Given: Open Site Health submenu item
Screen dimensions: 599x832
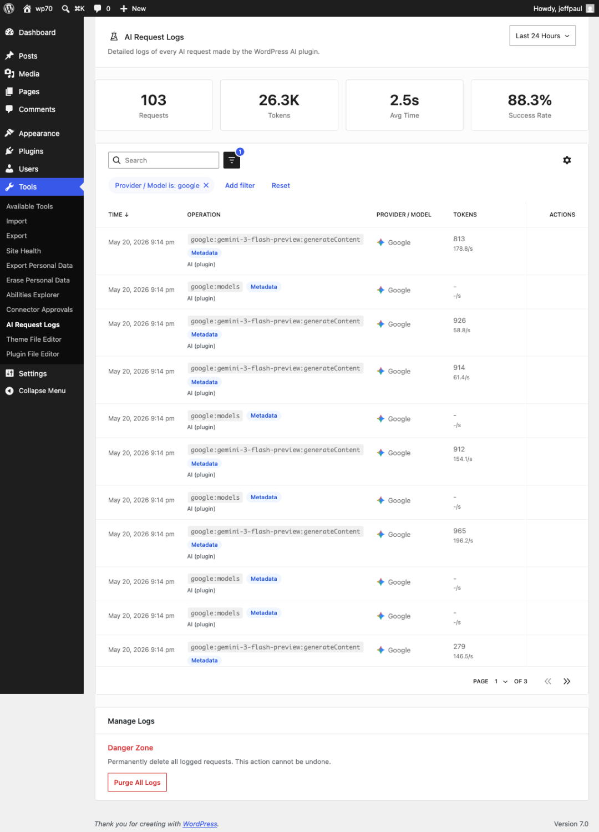Looking at the screenshot, I should pyautogui.click(x=24, y=251).
